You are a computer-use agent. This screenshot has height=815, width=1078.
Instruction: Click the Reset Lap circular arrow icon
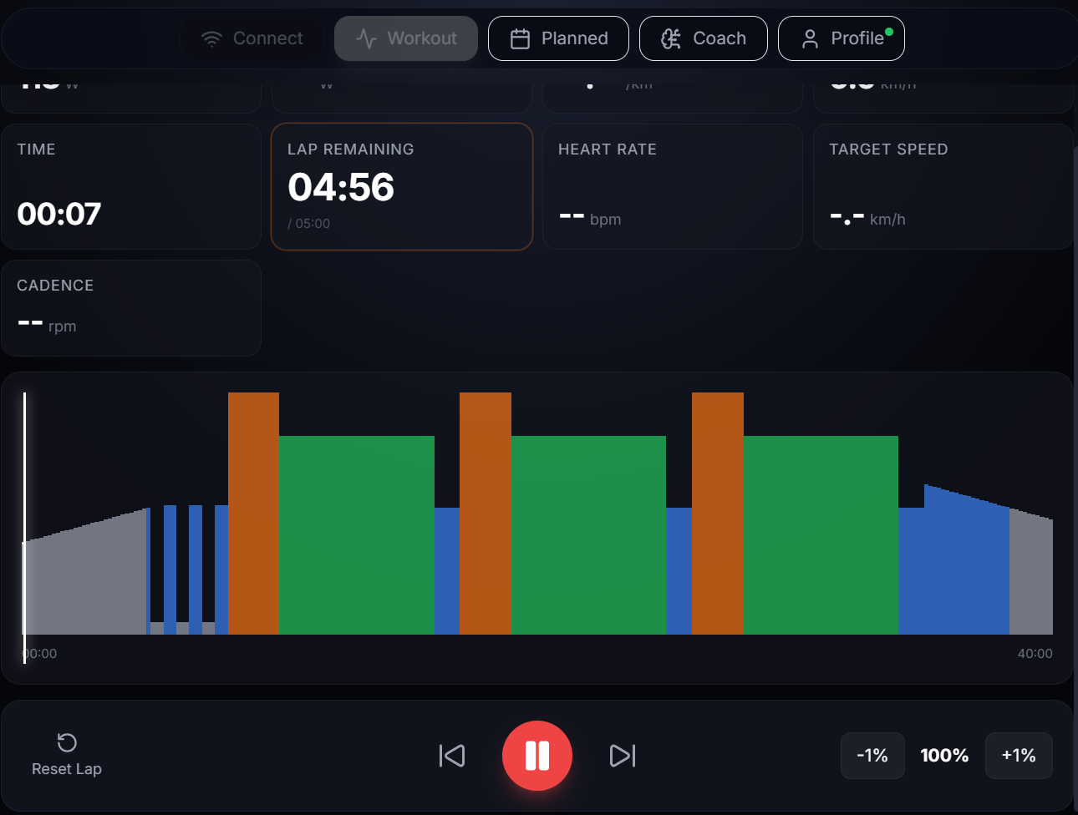(67, 743)
